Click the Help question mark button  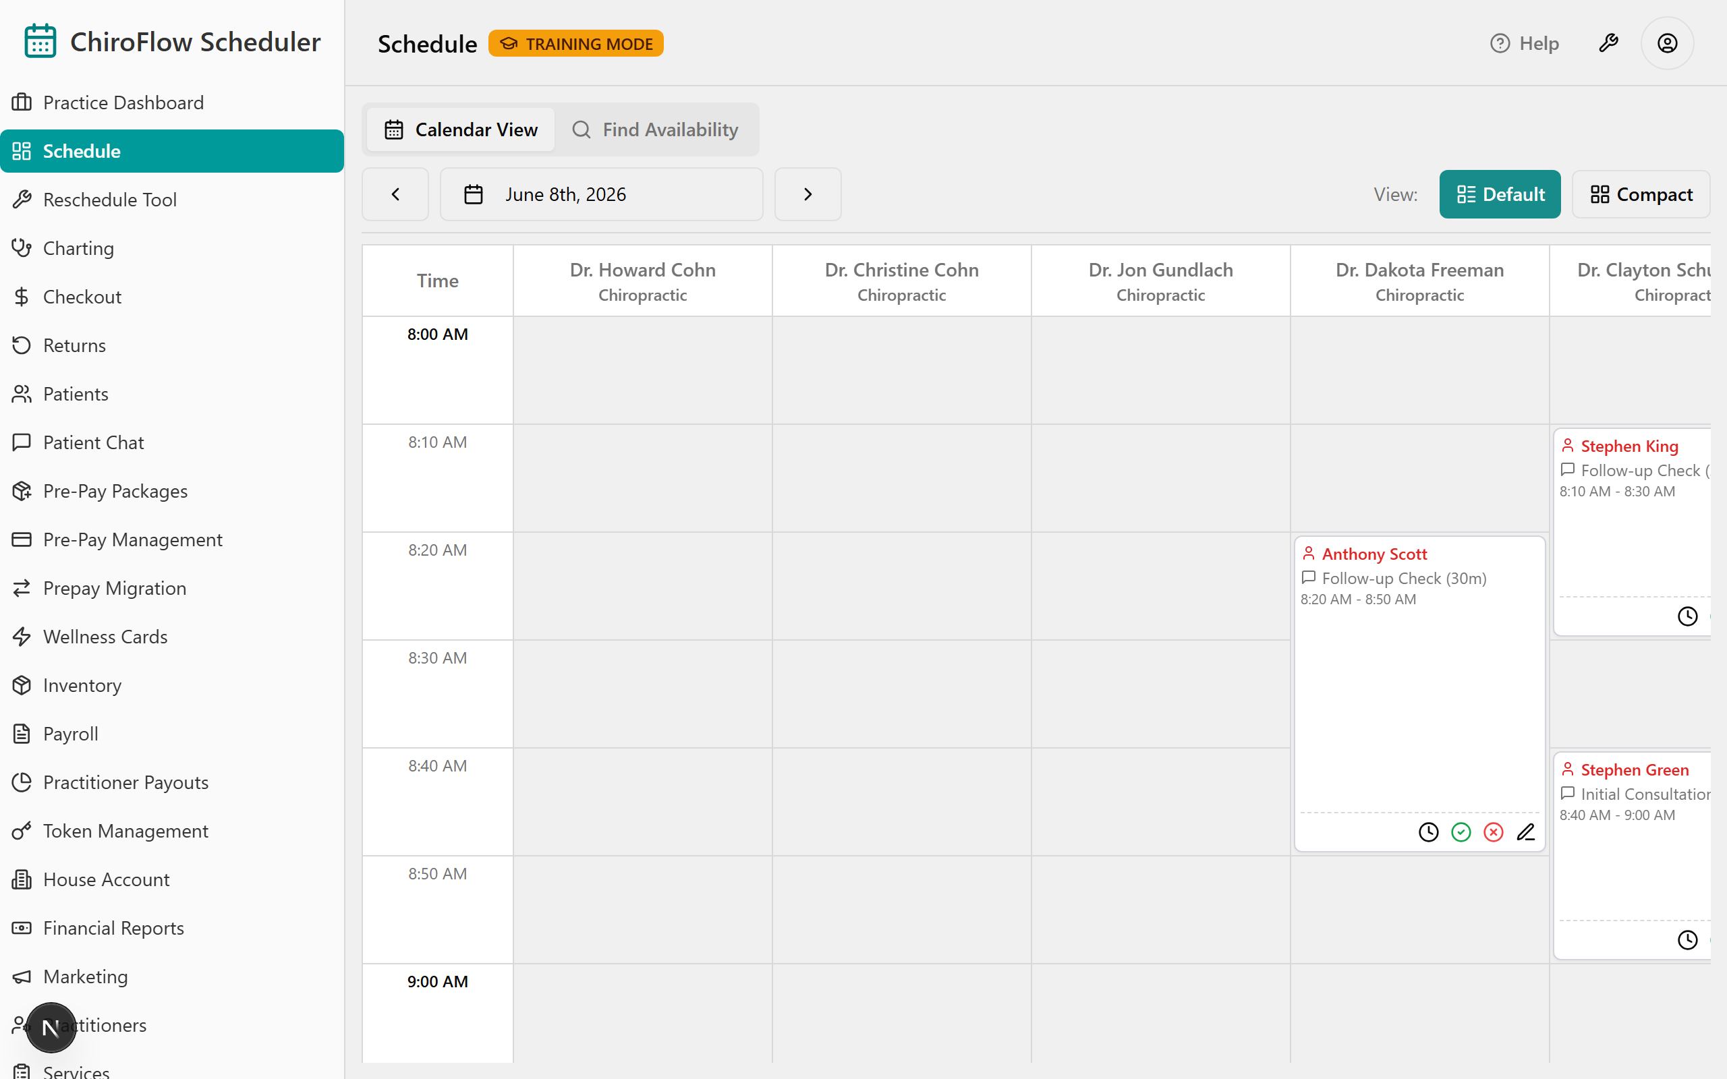[1525, 44]
